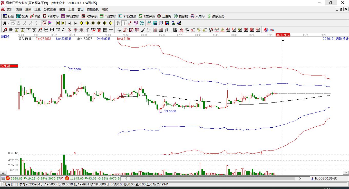Open 赢家服务 with the dollar icon
This screenshot has width=349, height=189.
(216, 16)
